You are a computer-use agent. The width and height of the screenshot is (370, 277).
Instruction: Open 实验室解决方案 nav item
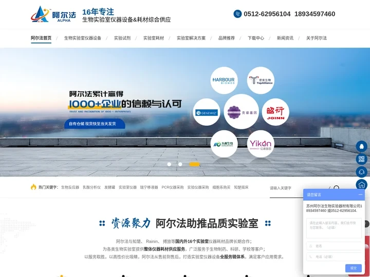[191, 38]
